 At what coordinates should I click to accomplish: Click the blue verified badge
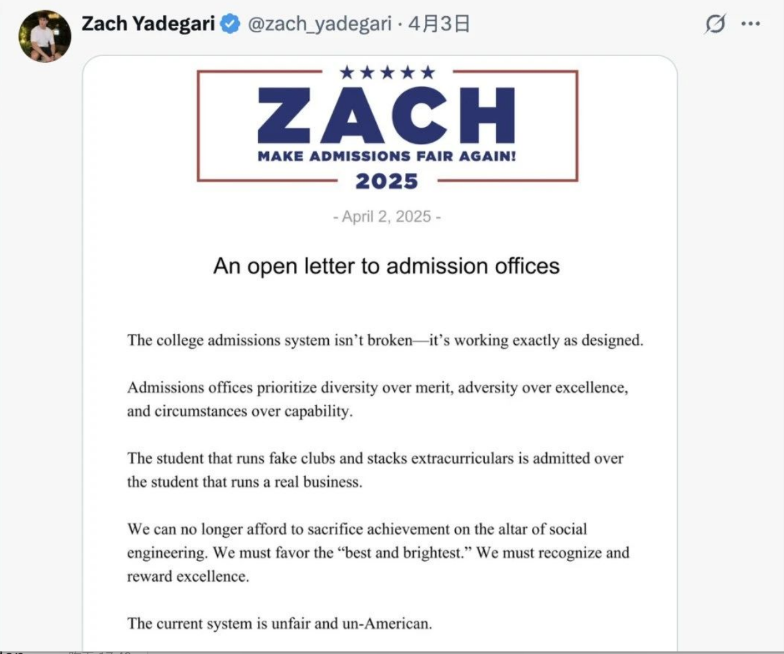[x=230, y=25]
